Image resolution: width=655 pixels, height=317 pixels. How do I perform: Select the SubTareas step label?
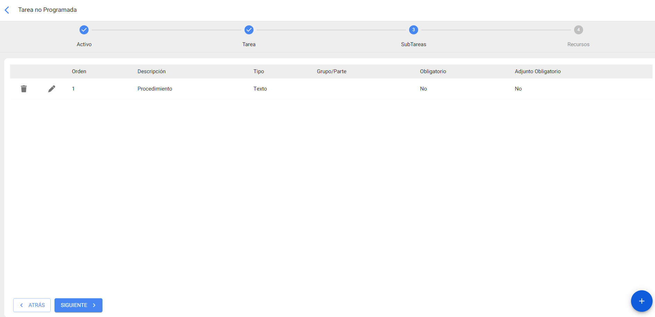click(x=413, y=44)
